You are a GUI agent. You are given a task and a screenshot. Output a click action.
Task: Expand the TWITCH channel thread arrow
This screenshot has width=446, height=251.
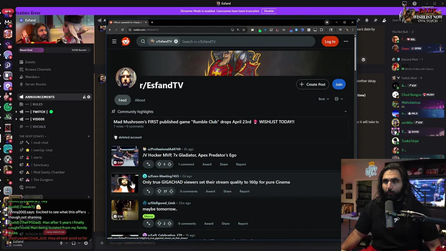click(x=16, y=112)
